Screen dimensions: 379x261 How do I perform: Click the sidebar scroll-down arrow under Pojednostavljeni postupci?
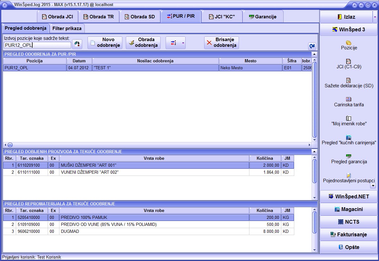pyautogui.click(x=373, y=186)
